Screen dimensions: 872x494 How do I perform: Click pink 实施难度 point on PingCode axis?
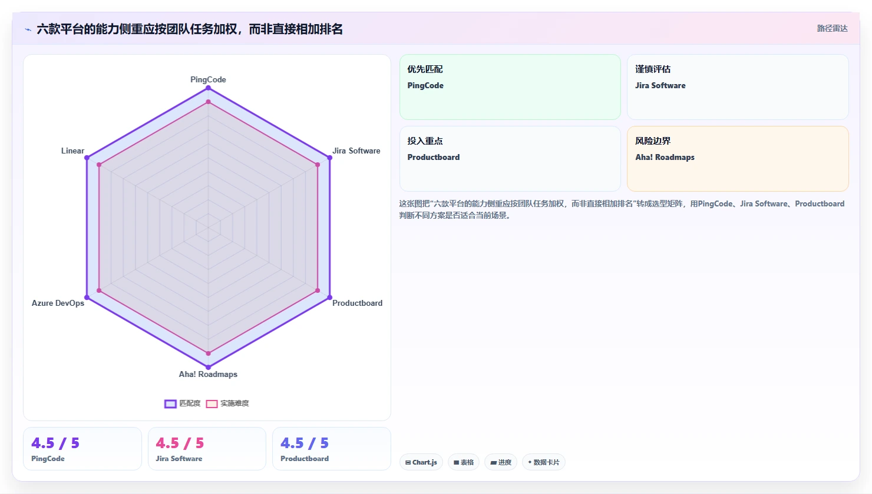click(x=208, y=102)
